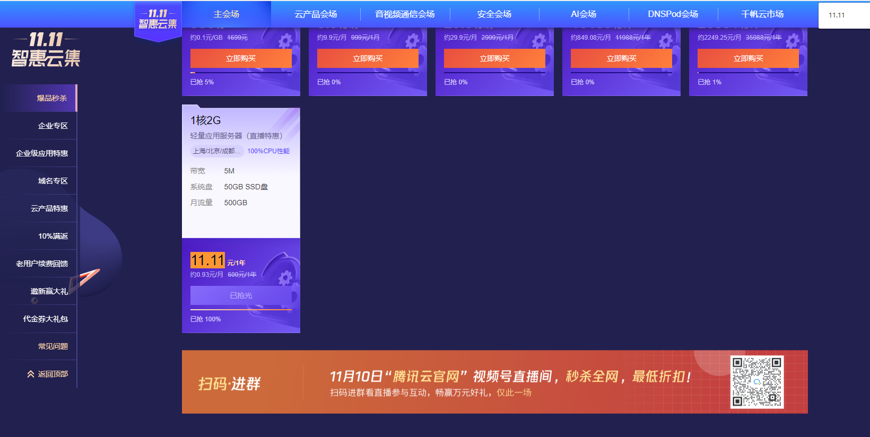The height and width of the screenshot is (437, 870).
Task: Click the progress bar above 已抢 100%
Action: point(241,310)
